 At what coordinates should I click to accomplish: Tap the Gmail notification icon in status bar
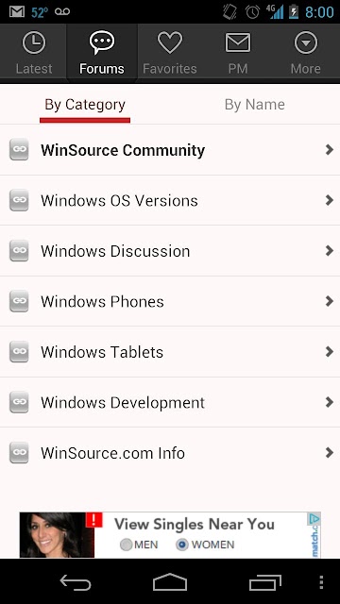click(x=17, y=11)
